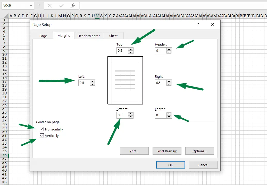
Task: Click the formula bar options dots handle
Action: (x=39, y=6)
